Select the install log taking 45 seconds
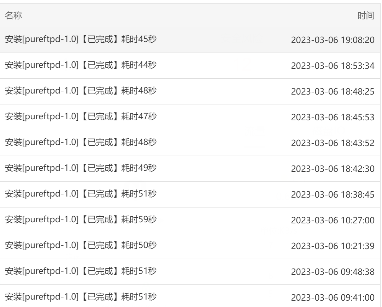Screen dimensions: 382x307 tap(190, 40)
